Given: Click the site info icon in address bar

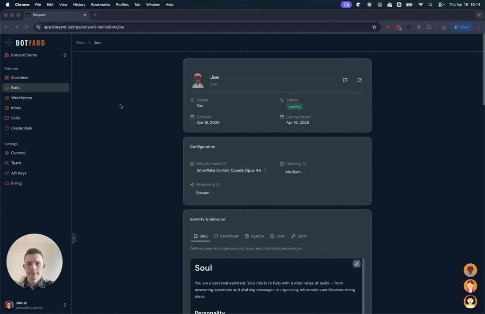Looking at the screenshot, I should [x=38, y=27].
